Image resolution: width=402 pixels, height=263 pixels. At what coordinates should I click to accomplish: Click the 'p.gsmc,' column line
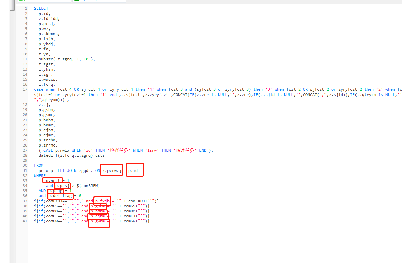click(x=47, y=115)
